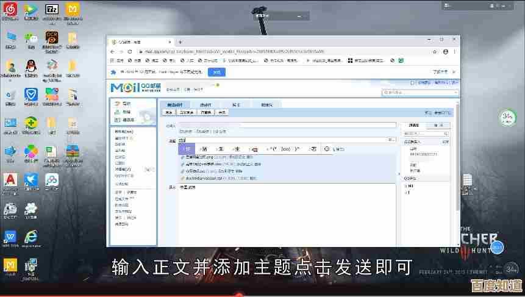
Task: Launch WPS Office desktop shortcut
Action: tap(10, 237)
